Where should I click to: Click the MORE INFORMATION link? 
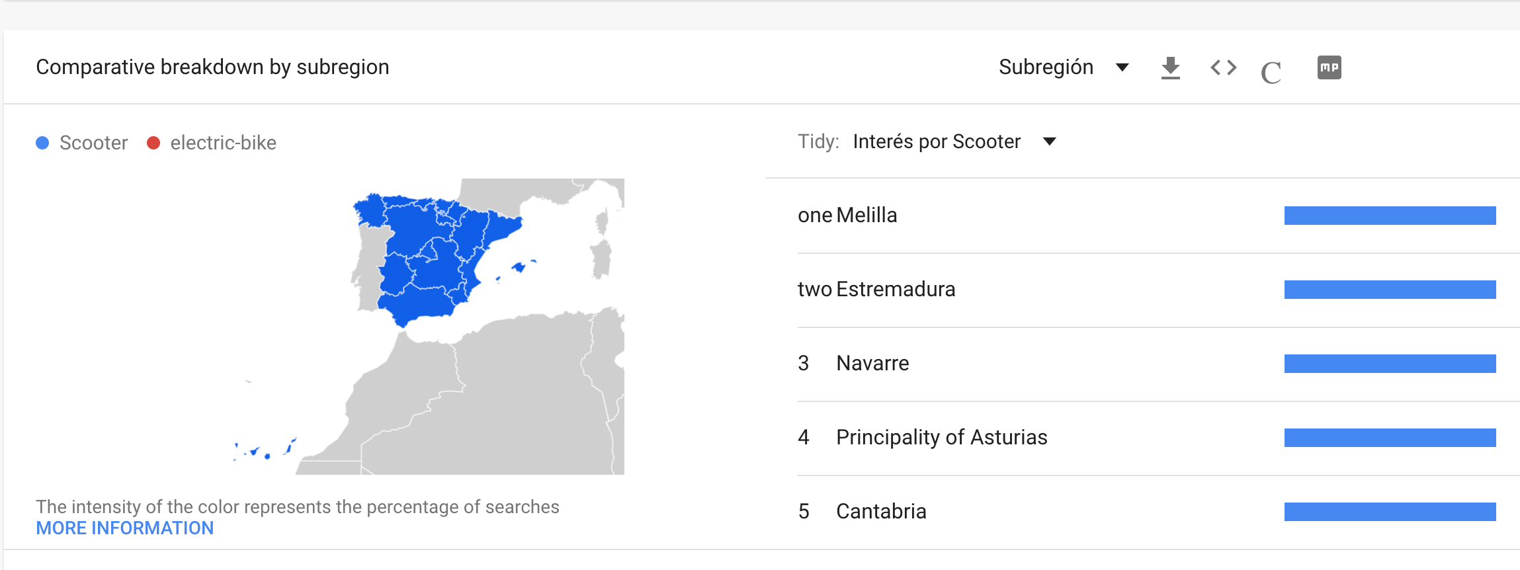[x=125, y=528]
